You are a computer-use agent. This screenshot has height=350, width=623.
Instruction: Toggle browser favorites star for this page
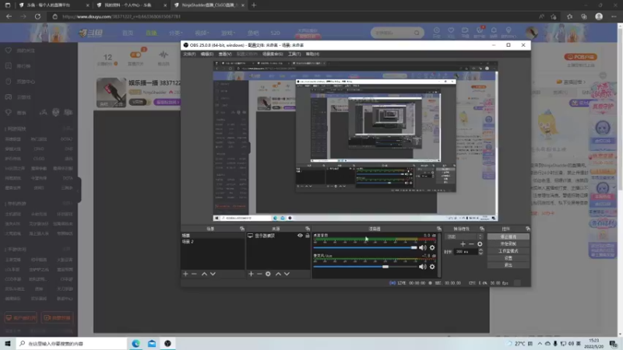(554, 16)
